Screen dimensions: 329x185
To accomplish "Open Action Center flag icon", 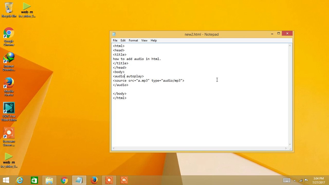I will [x=306, y=180].
